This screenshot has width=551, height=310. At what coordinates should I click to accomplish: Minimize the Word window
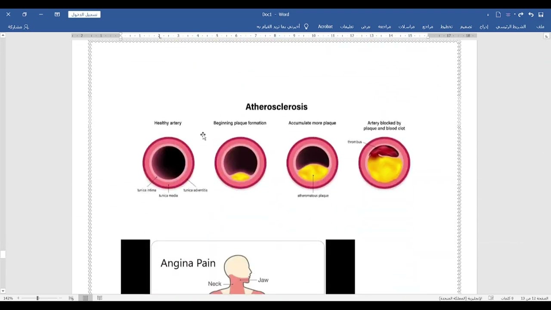[41, 14]
